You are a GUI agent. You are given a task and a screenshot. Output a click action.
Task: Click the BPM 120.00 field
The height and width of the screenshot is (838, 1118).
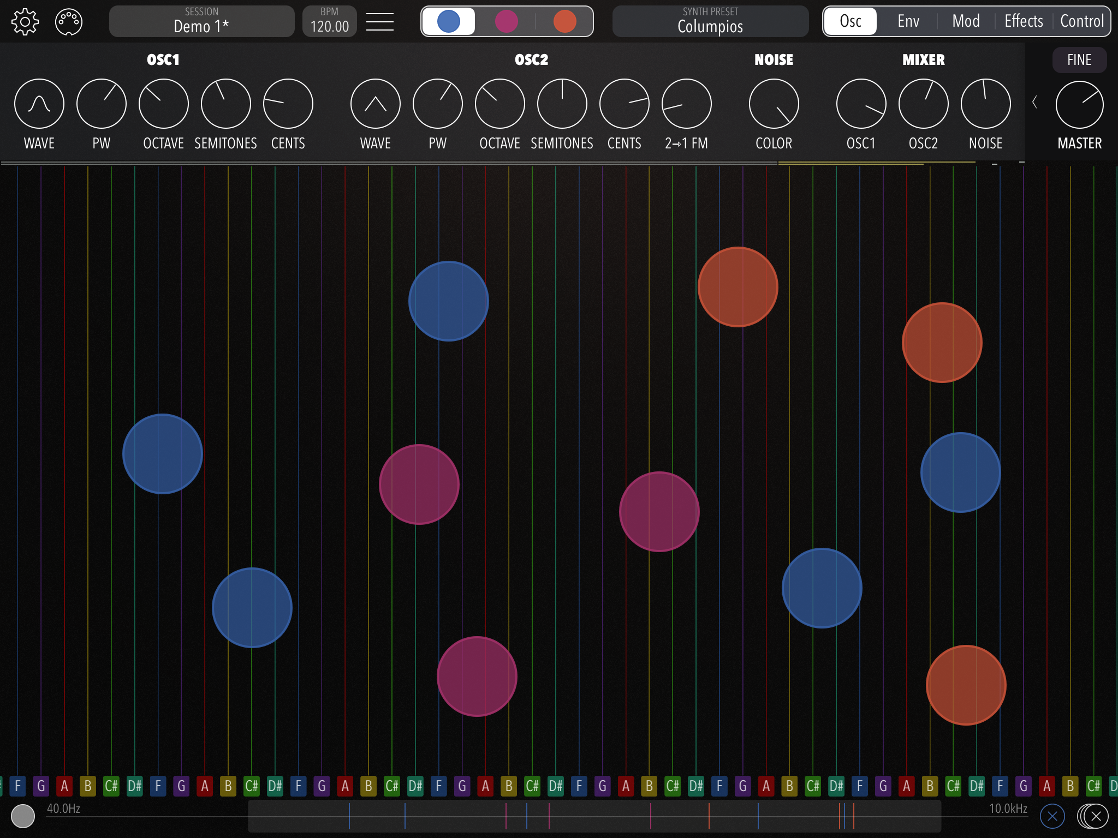pyautogui.click(x=329, y=22)
